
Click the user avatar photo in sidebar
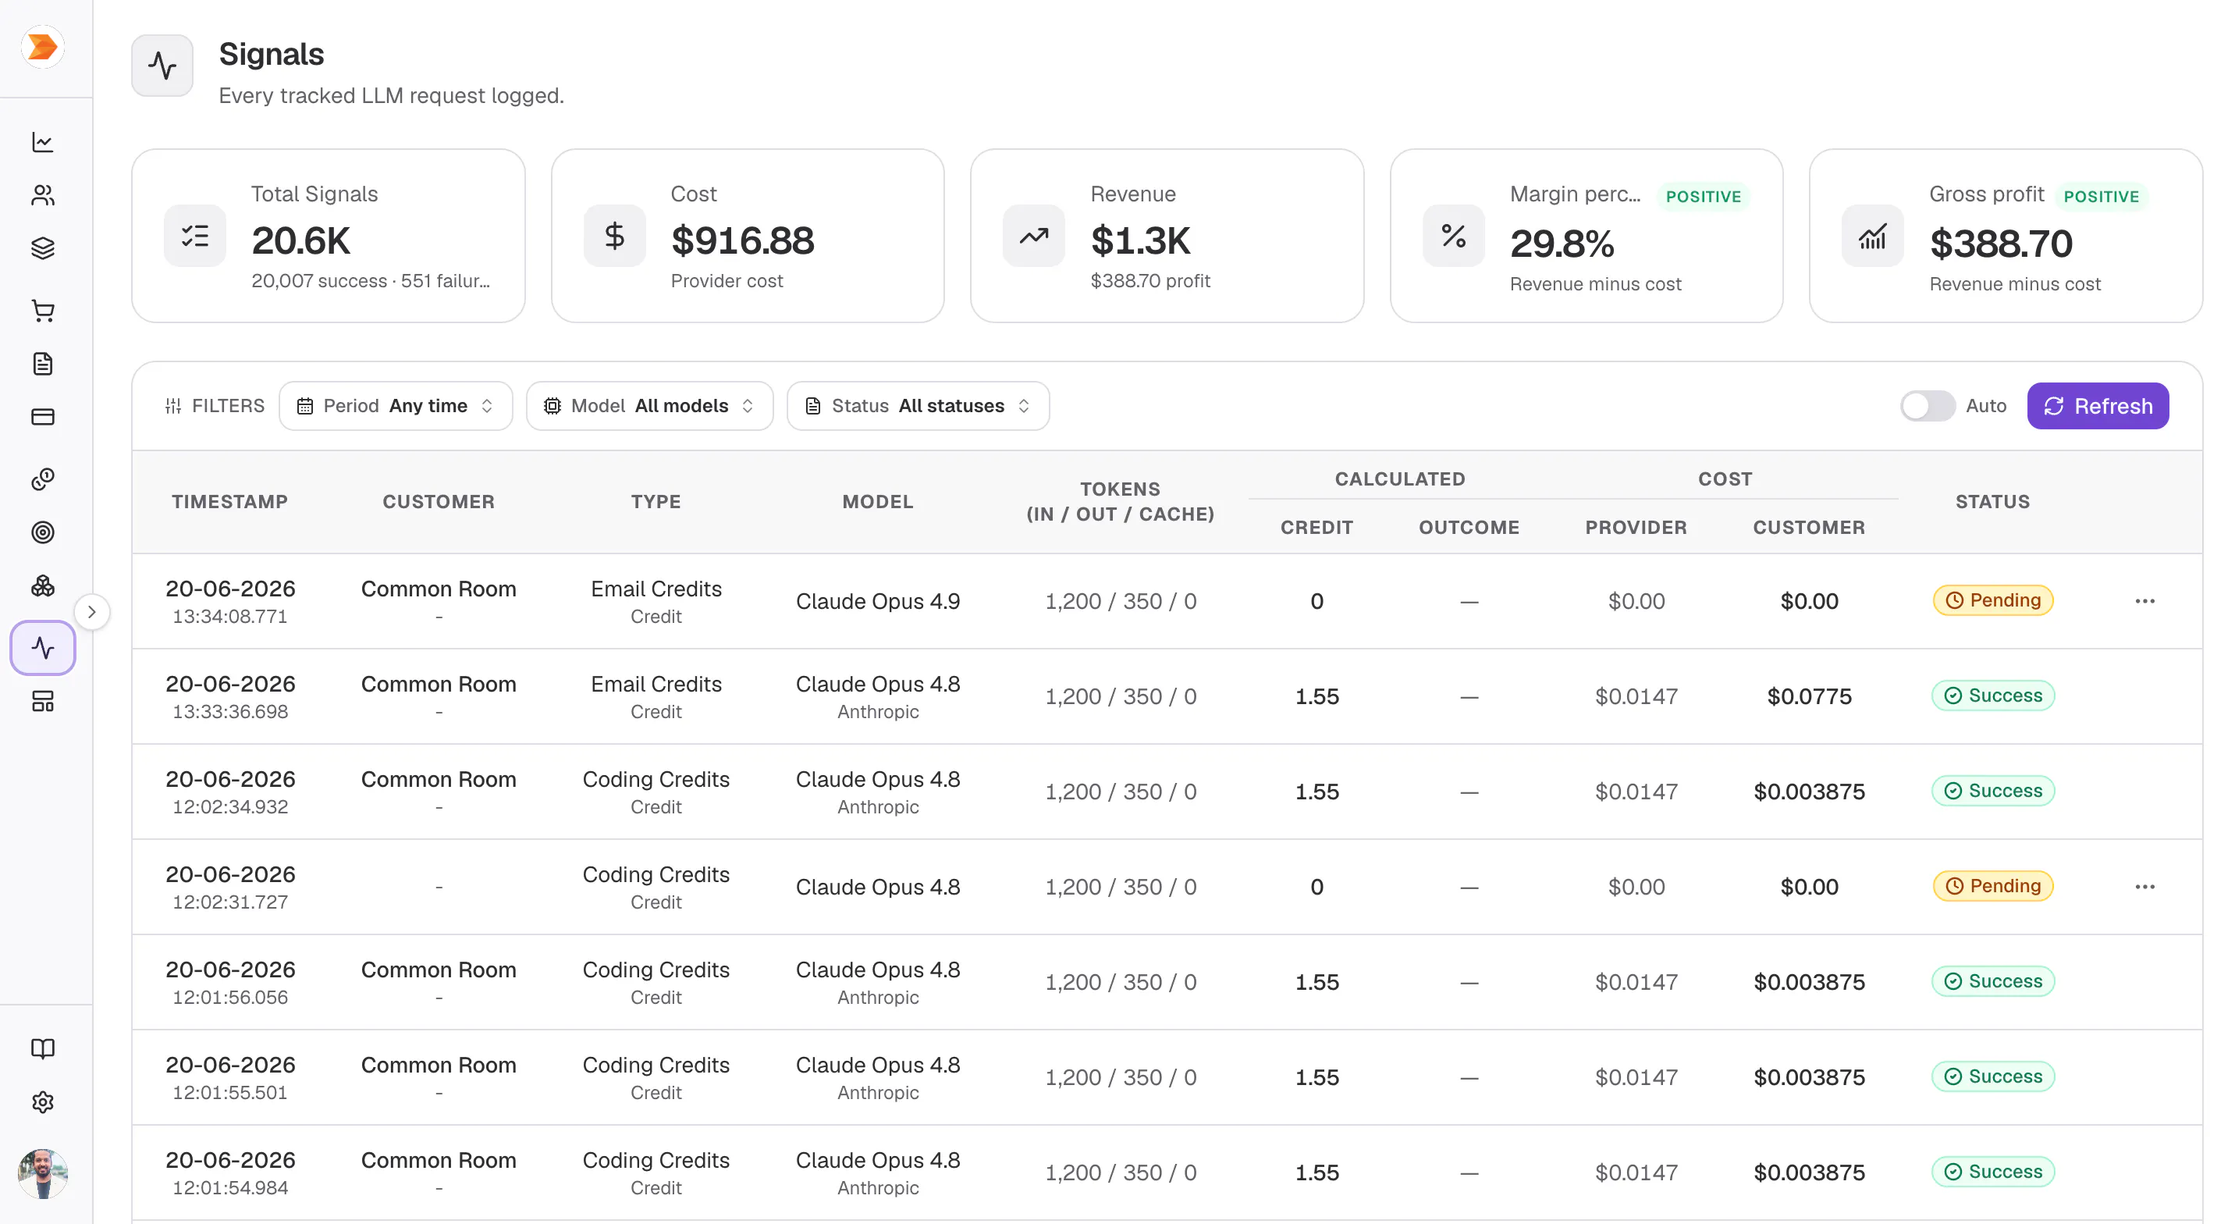(42, 1174)
